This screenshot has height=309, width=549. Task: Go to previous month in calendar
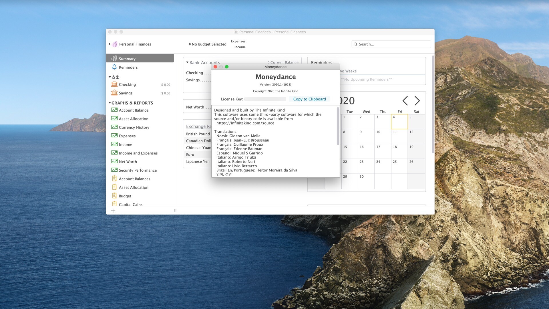405,101
